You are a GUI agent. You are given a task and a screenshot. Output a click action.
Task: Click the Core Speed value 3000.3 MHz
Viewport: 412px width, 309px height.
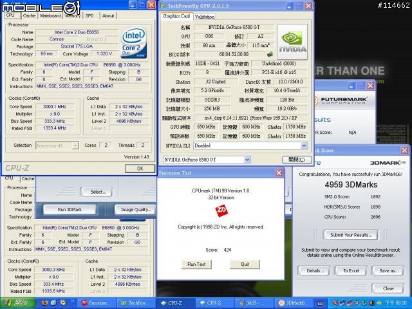[x=53, y=270]
